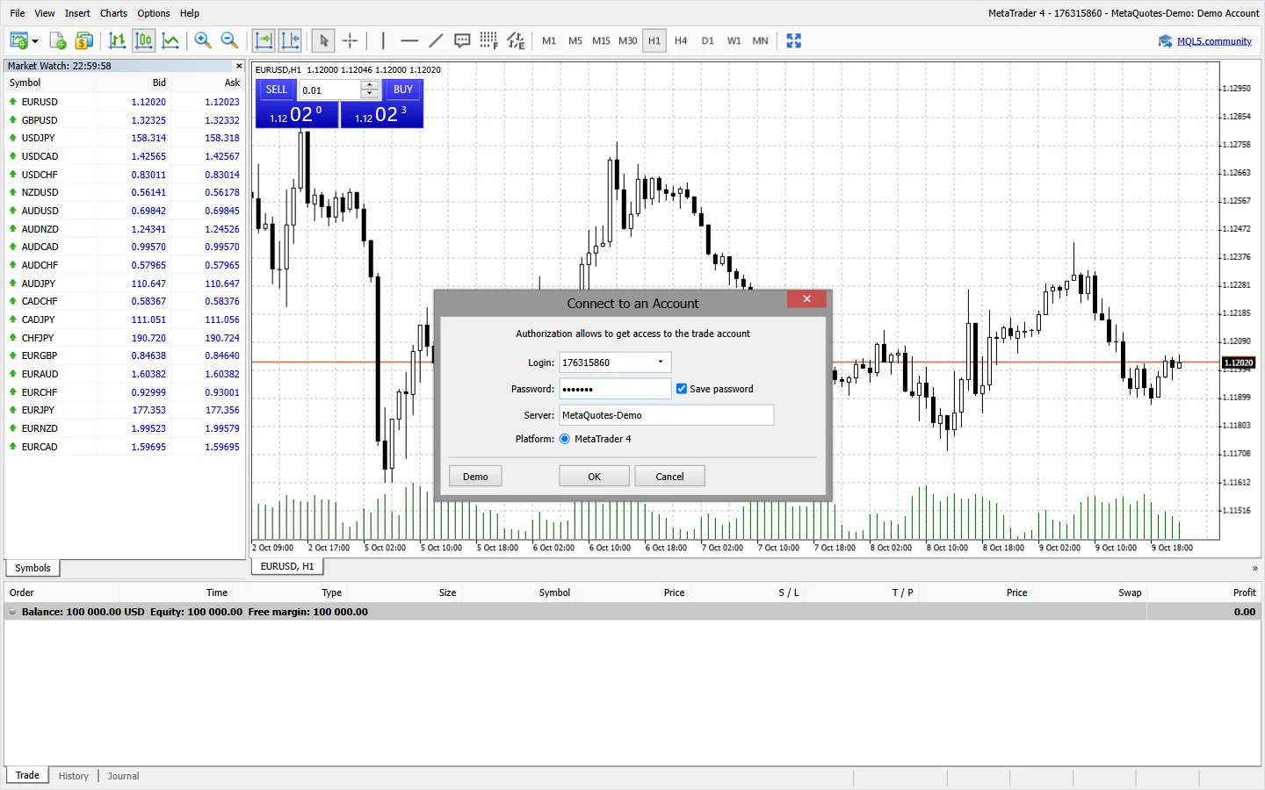Toggle the Chart Shift icon
This screenshot has height=790, width=1265.
[x=290, y=40]
